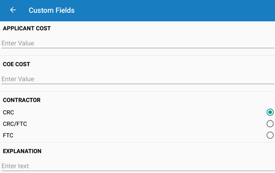Tap the back arrow icon

13,10
